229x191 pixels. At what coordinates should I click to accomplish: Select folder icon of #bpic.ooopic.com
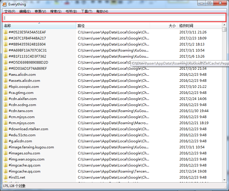(5, 86)
